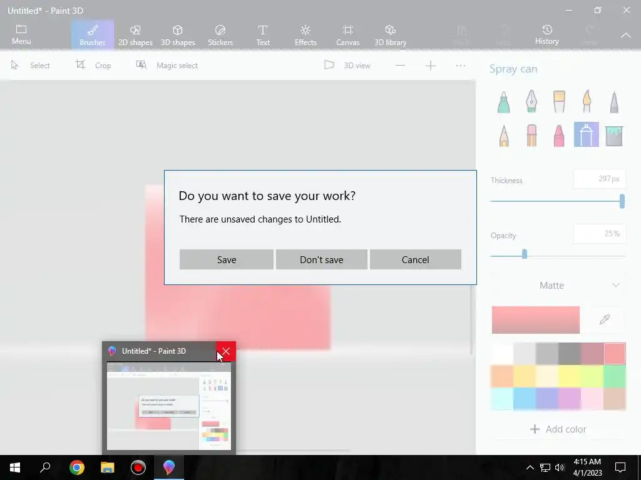Click the Thickness slider handle
641x480 pixels.
622,201
